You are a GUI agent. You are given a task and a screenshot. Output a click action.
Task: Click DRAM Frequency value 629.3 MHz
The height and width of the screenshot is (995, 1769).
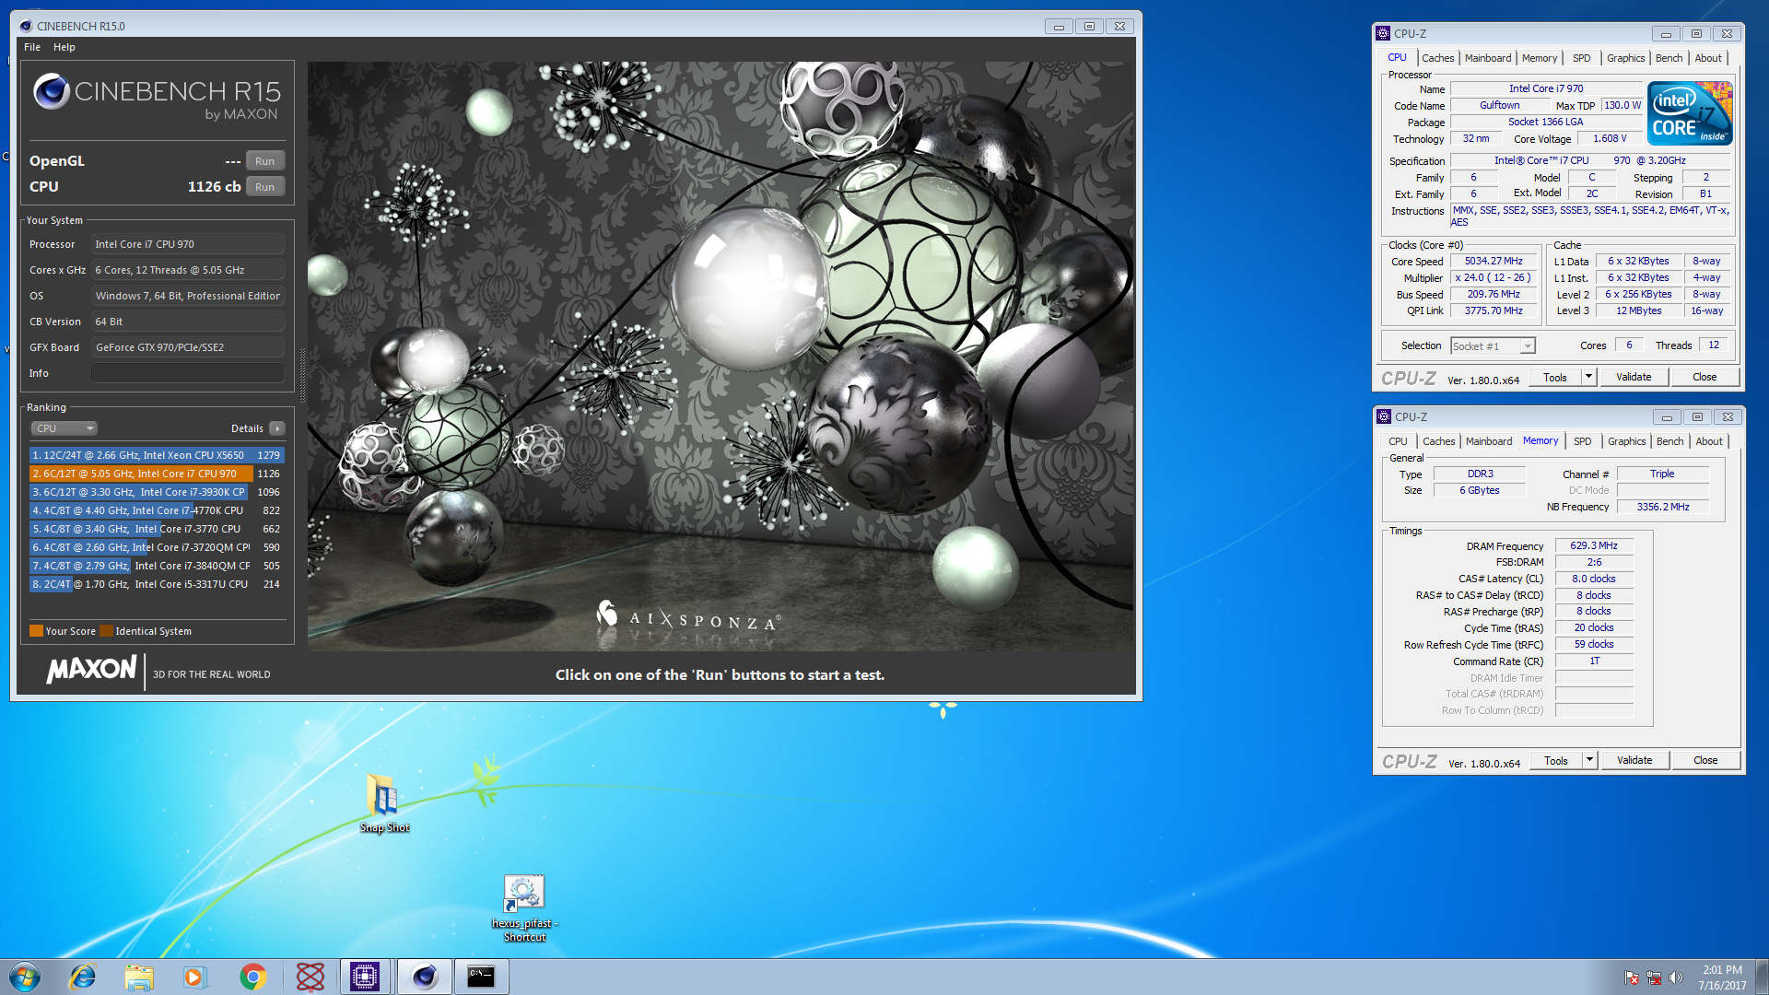coord(1594,546)
